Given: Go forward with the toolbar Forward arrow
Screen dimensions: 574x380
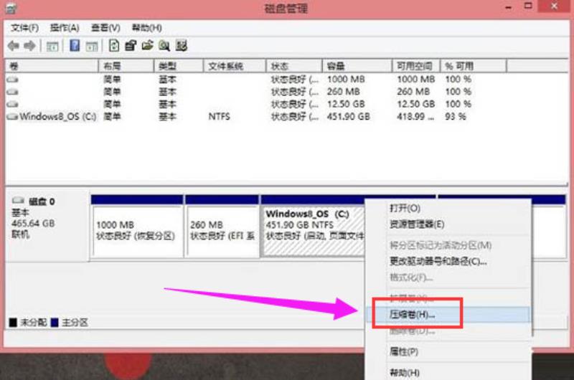Looking at the screenshot, I should pyautogui.click(x=29, y=46).
